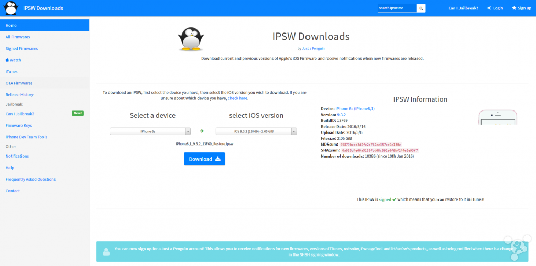Screen dimensions: 536x266
Task: Click the Other section label in the sidebar
Action: (x=11, y=147)
